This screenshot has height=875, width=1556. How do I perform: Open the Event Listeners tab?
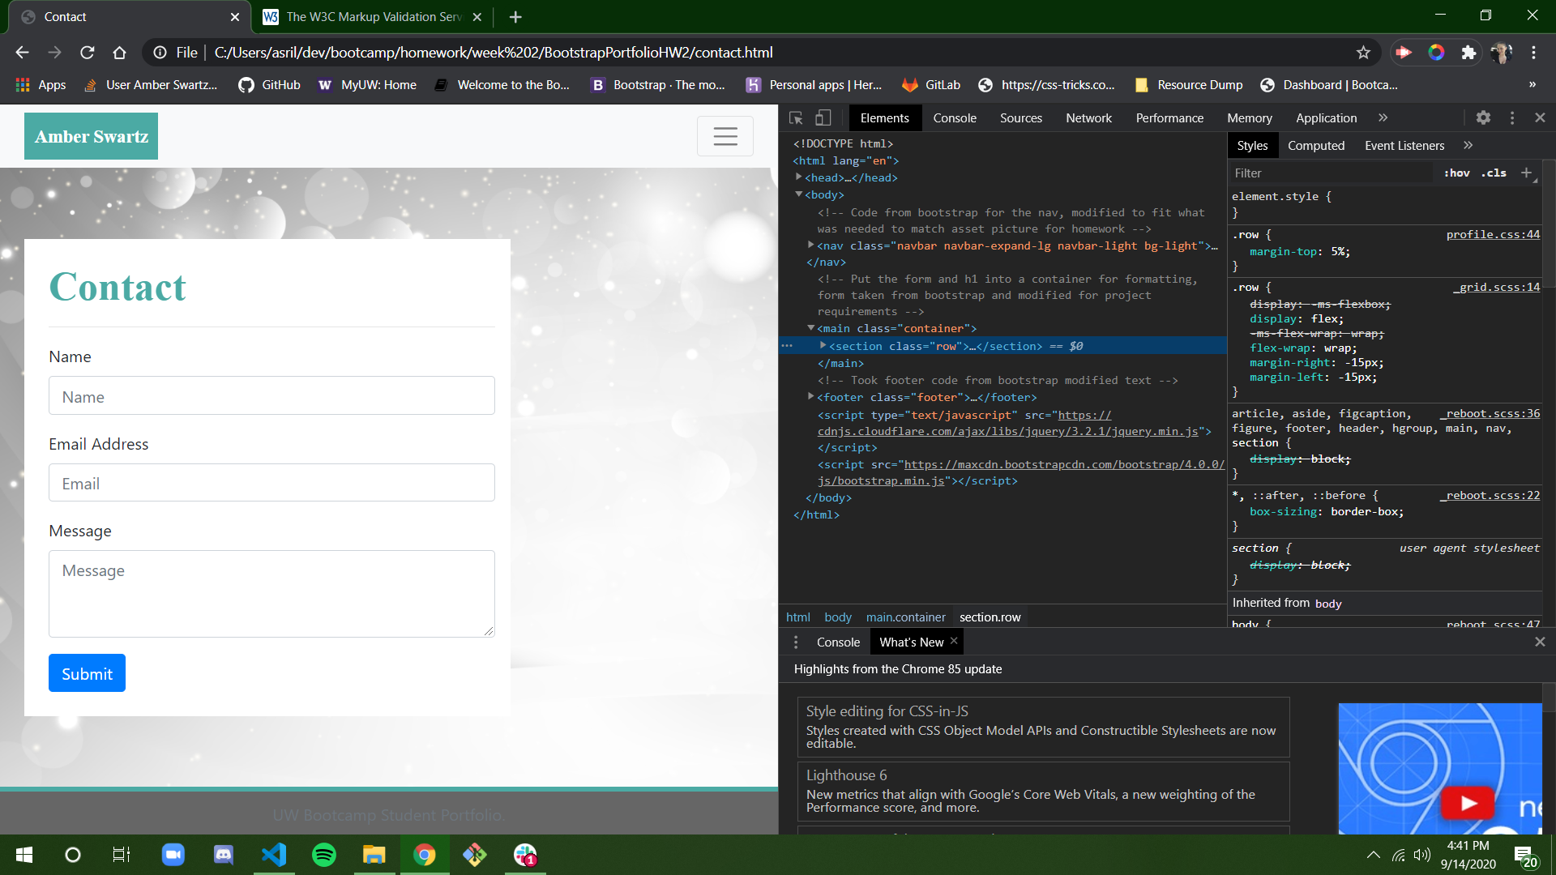click(1404, 145)
